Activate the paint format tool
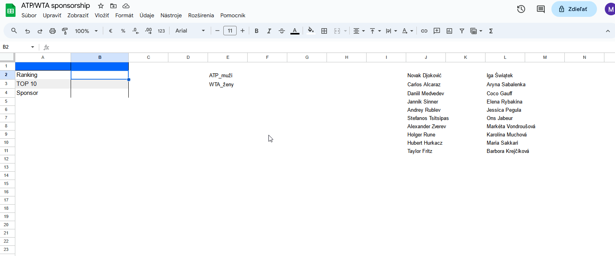615x256 pixels. [65, 31]
